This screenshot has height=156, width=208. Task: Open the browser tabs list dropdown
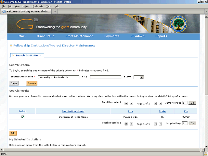tap(206, 12)
